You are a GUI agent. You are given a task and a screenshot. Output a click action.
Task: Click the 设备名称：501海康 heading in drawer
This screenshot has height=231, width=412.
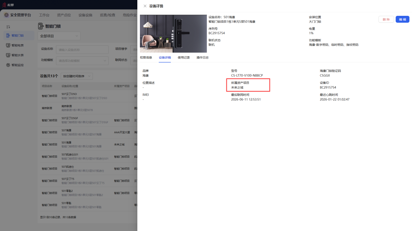[222, 17]
